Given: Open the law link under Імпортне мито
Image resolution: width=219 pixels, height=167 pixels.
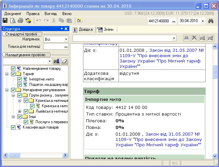Looking at the screenshot, I should pos(159,139).
